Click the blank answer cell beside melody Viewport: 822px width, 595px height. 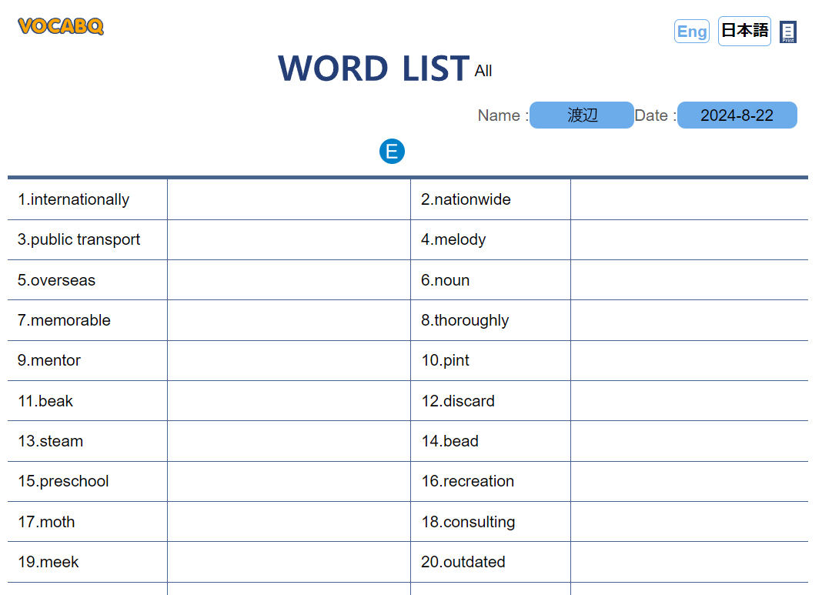pos(690,239)
